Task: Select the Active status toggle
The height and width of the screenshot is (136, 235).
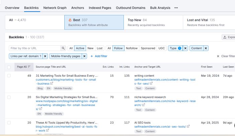Action: [x=80, y=48]
